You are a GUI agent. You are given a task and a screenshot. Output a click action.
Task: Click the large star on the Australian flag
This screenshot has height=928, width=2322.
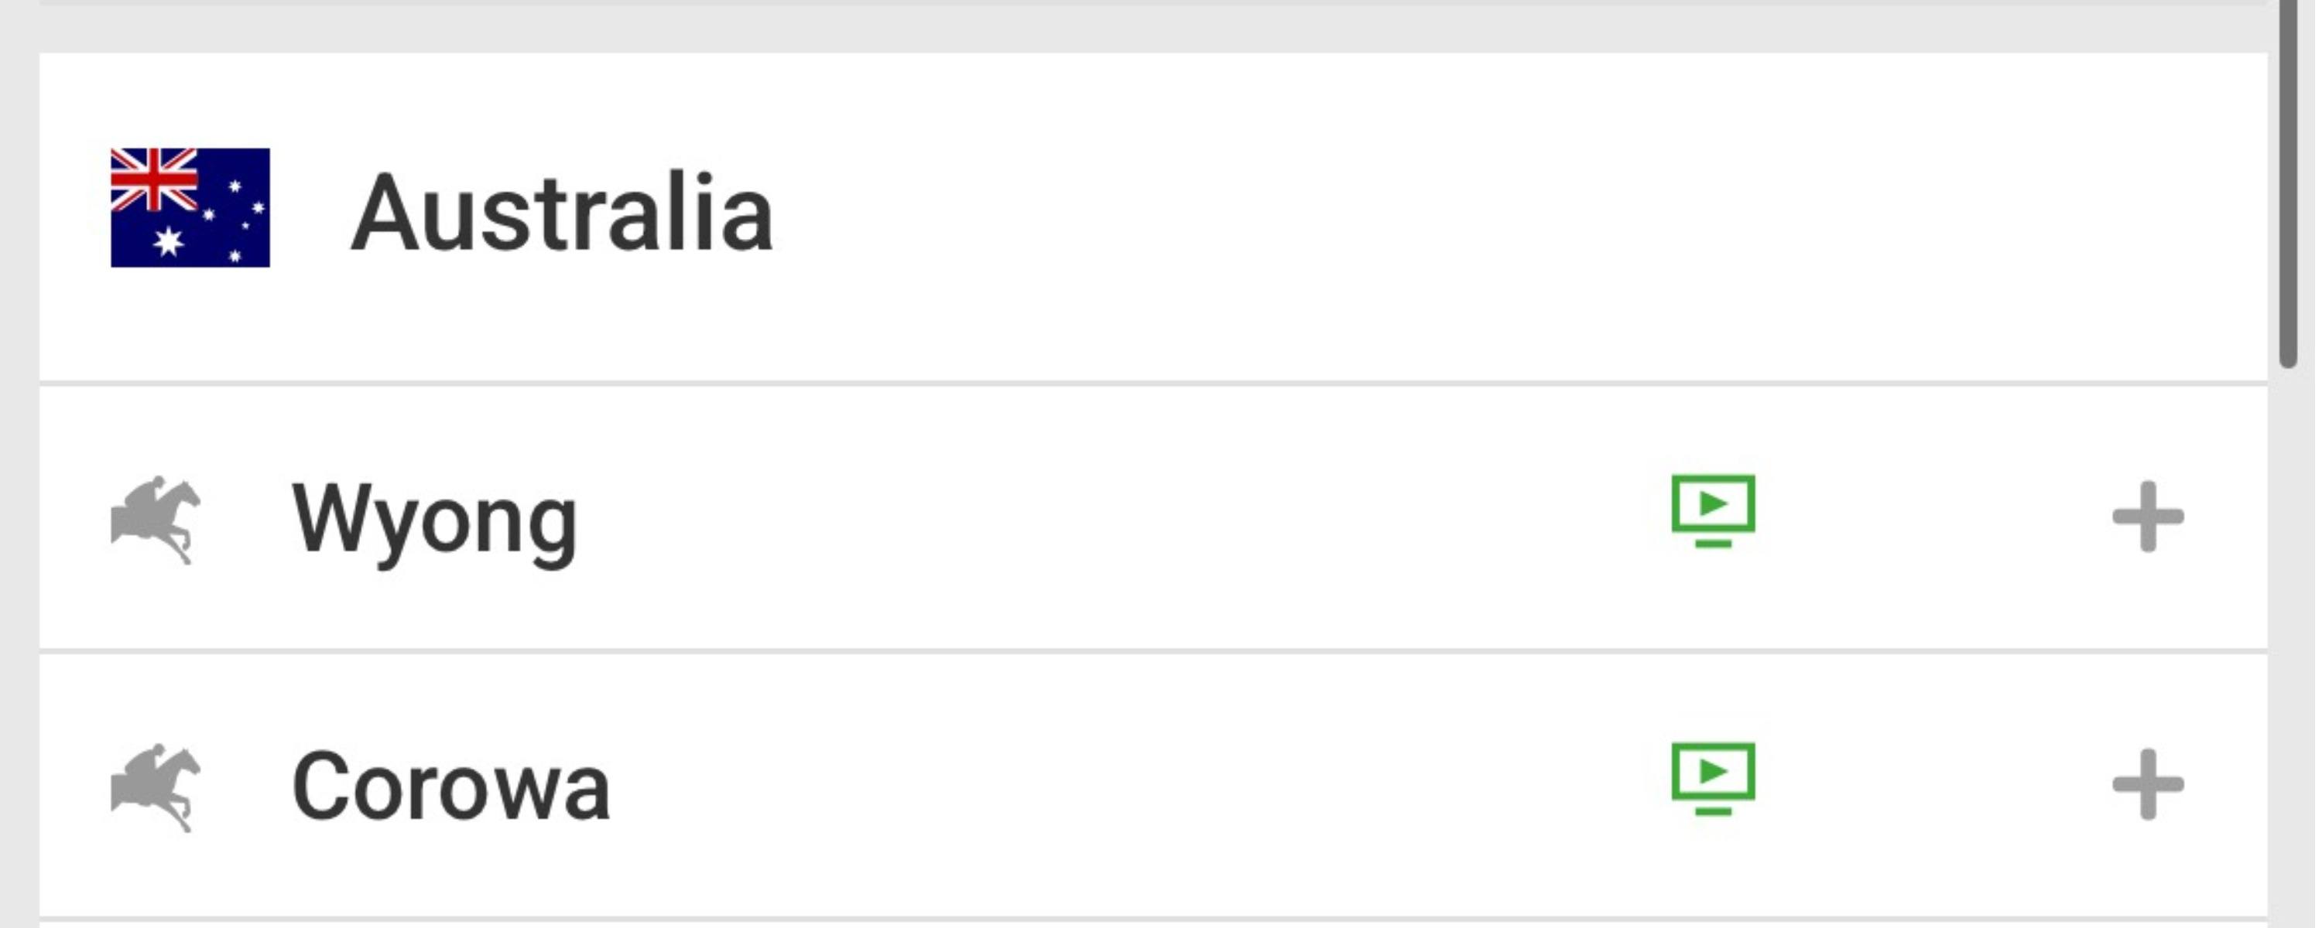click(x=168, y=241)
